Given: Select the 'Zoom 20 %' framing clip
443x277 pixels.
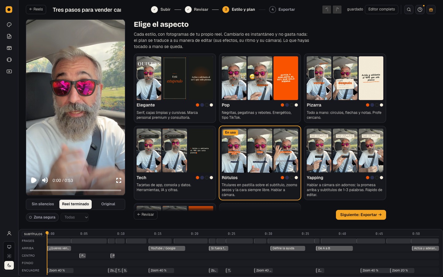Looking at the screenshot, I should point(402,271).
